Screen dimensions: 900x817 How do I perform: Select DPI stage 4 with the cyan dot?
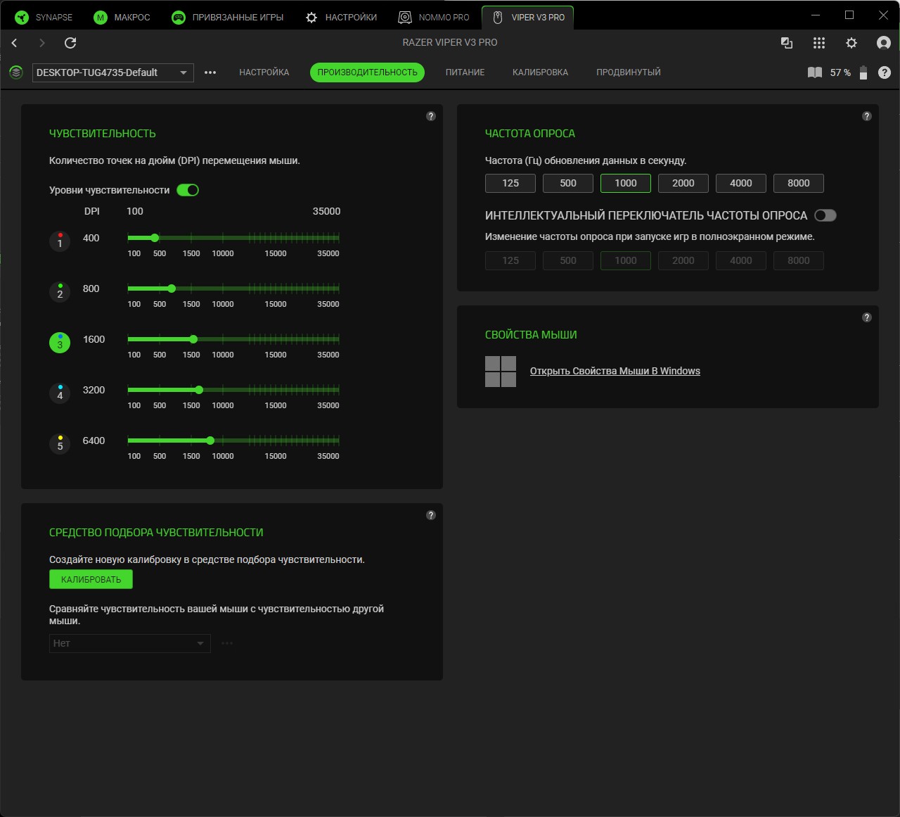60,393
